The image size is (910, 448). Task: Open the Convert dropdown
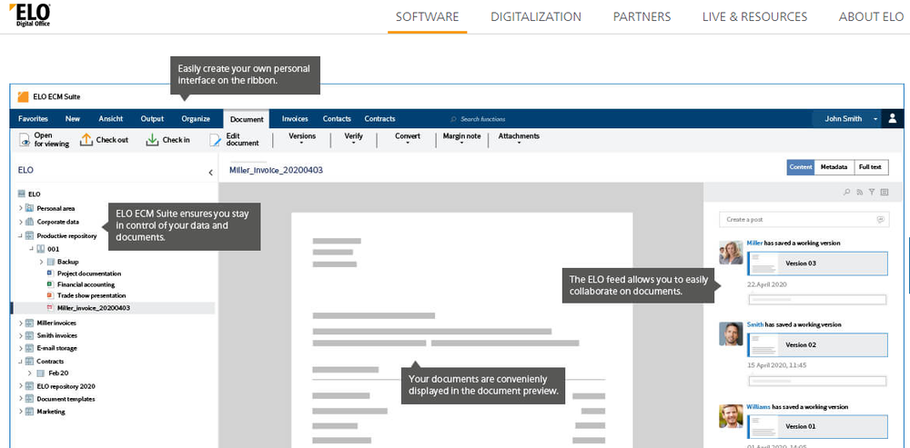click(x=408, y=139)
